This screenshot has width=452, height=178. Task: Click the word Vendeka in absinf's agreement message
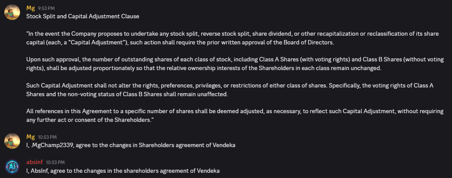coord(209,171)
